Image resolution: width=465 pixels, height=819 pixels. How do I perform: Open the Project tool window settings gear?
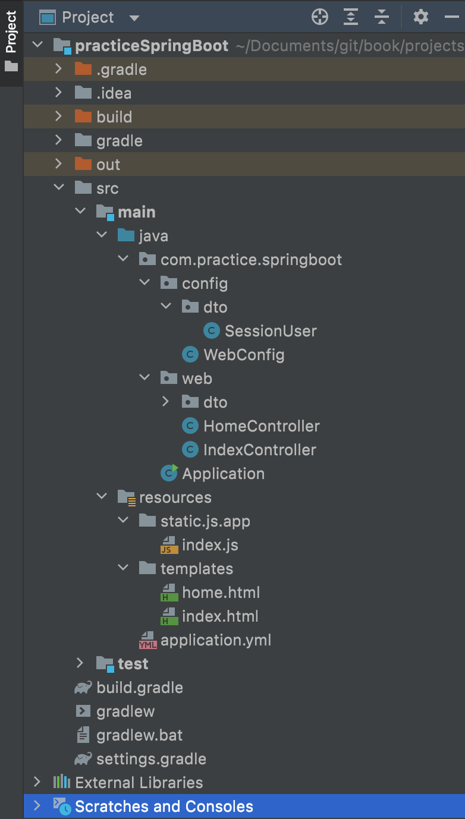421,17
